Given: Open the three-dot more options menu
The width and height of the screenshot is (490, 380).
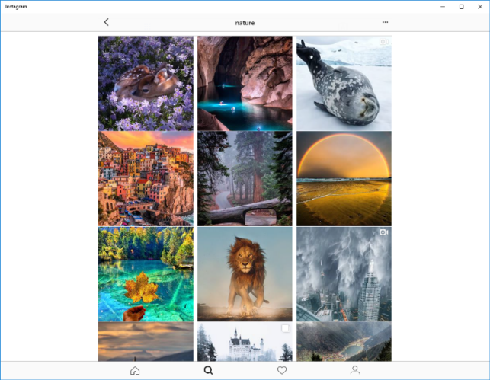Looking at the screenshot, I should pyautogui.click(x=385, y=22).
